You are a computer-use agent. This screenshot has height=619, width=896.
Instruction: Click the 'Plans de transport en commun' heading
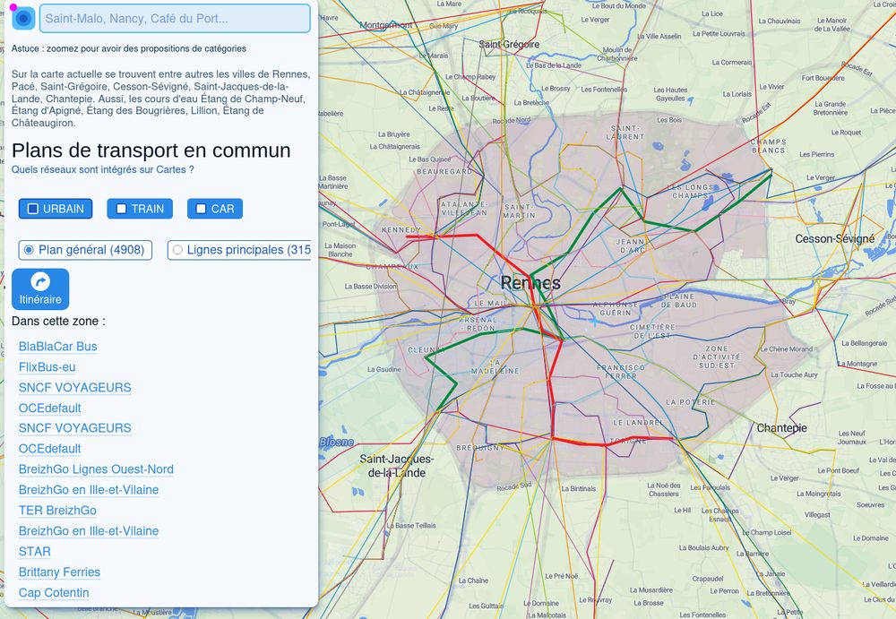[151, 150]
